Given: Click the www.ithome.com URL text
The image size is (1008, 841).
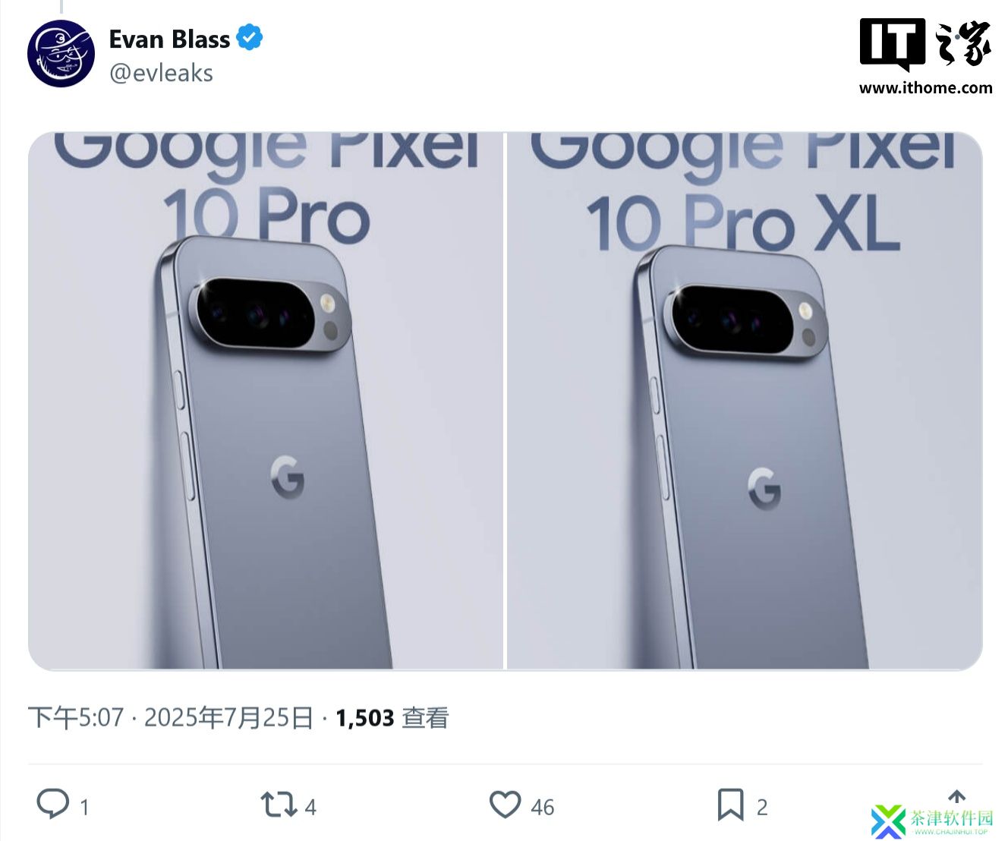Looking at the screenshot, I should pyautogui.click(x=925, y=87).
